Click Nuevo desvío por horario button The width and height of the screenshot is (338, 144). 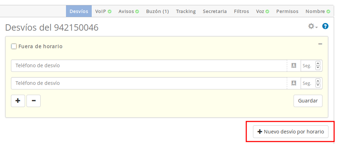coord(291,132)
